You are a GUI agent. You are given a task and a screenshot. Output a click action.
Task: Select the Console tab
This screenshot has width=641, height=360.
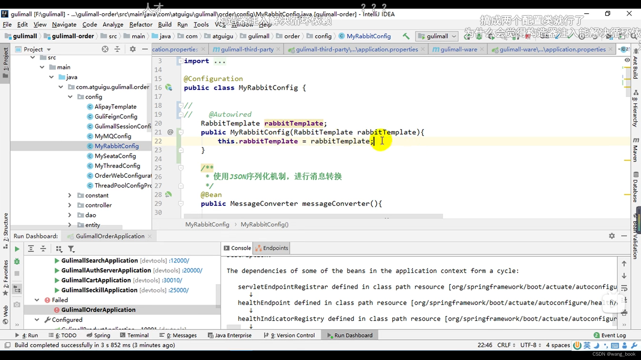click(x=237, y=248)
